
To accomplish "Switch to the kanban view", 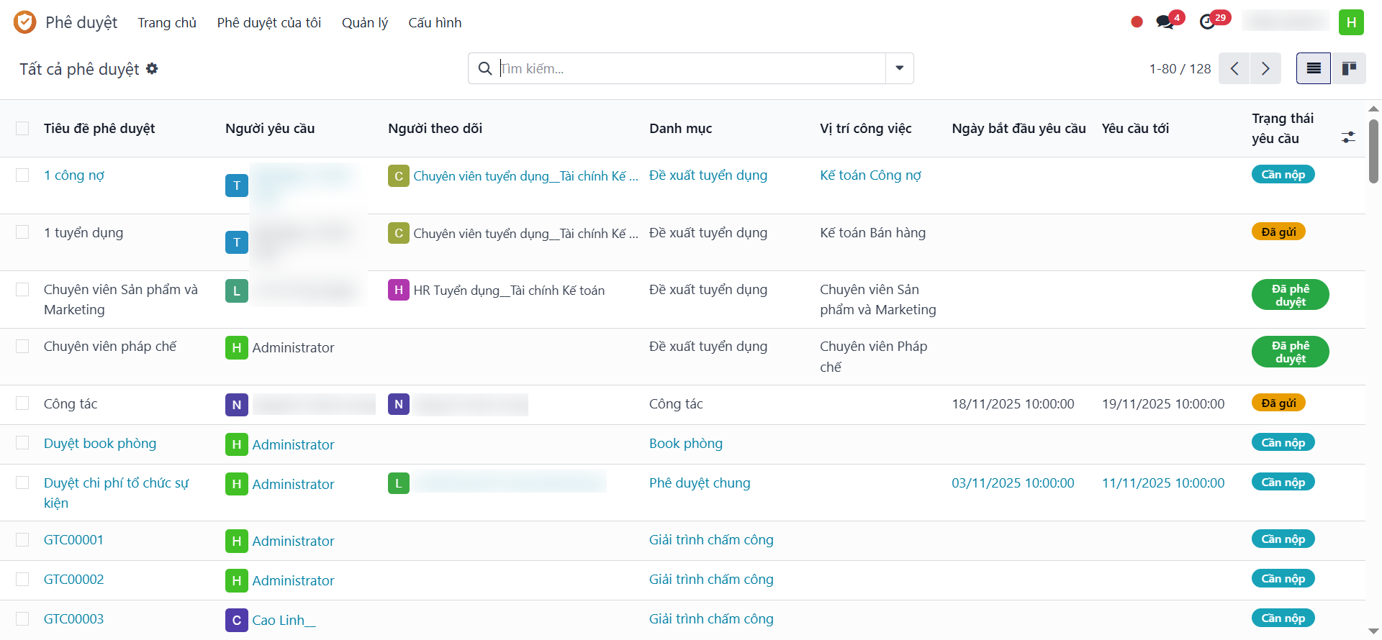I will (1349, 68).
